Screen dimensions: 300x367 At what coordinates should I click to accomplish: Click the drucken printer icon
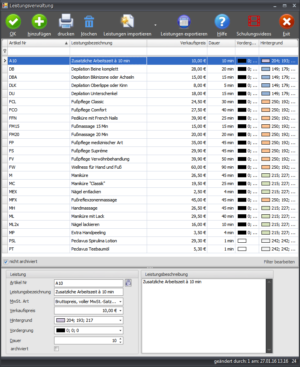click(66, 21)
